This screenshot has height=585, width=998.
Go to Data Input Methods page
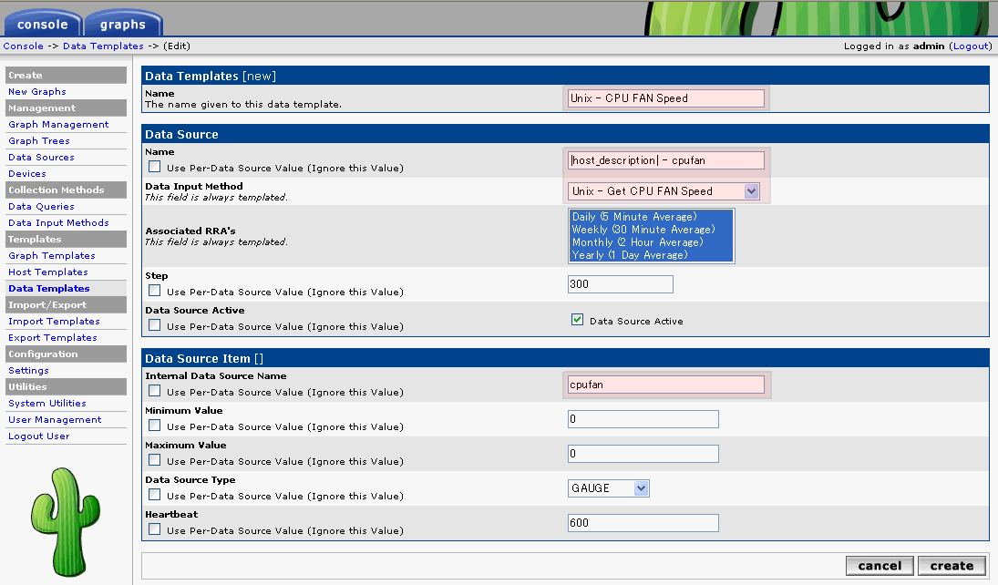coord(58,223)
